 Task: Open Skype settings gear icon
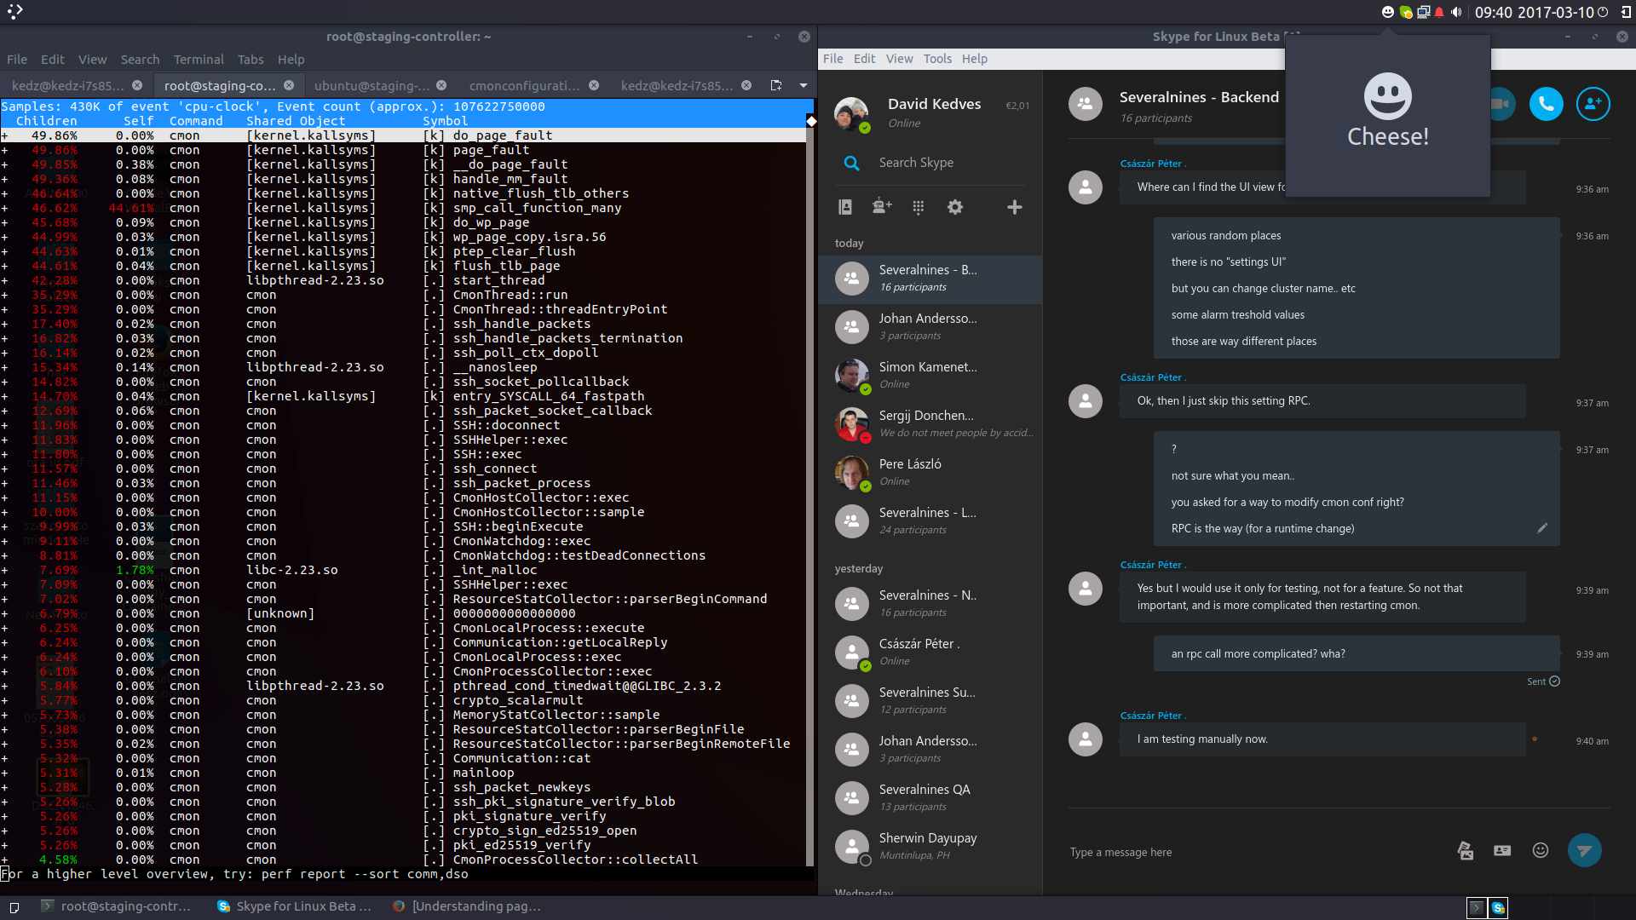[955, 207]
